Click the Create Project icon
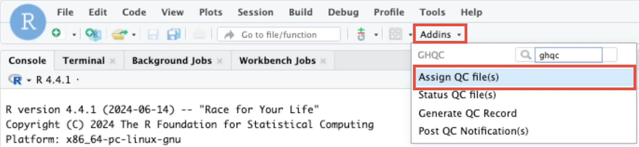Screen dimensions: 639x147 coord(93,34)
